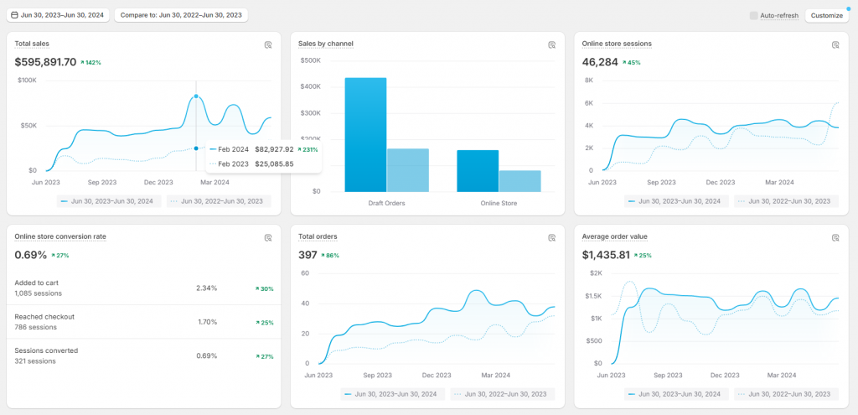Click the Customize button

[826, 15]
